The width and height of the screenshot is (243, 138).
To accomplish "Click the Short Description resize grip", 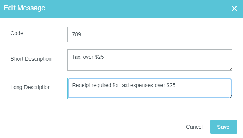I will (x=230, y=68).
